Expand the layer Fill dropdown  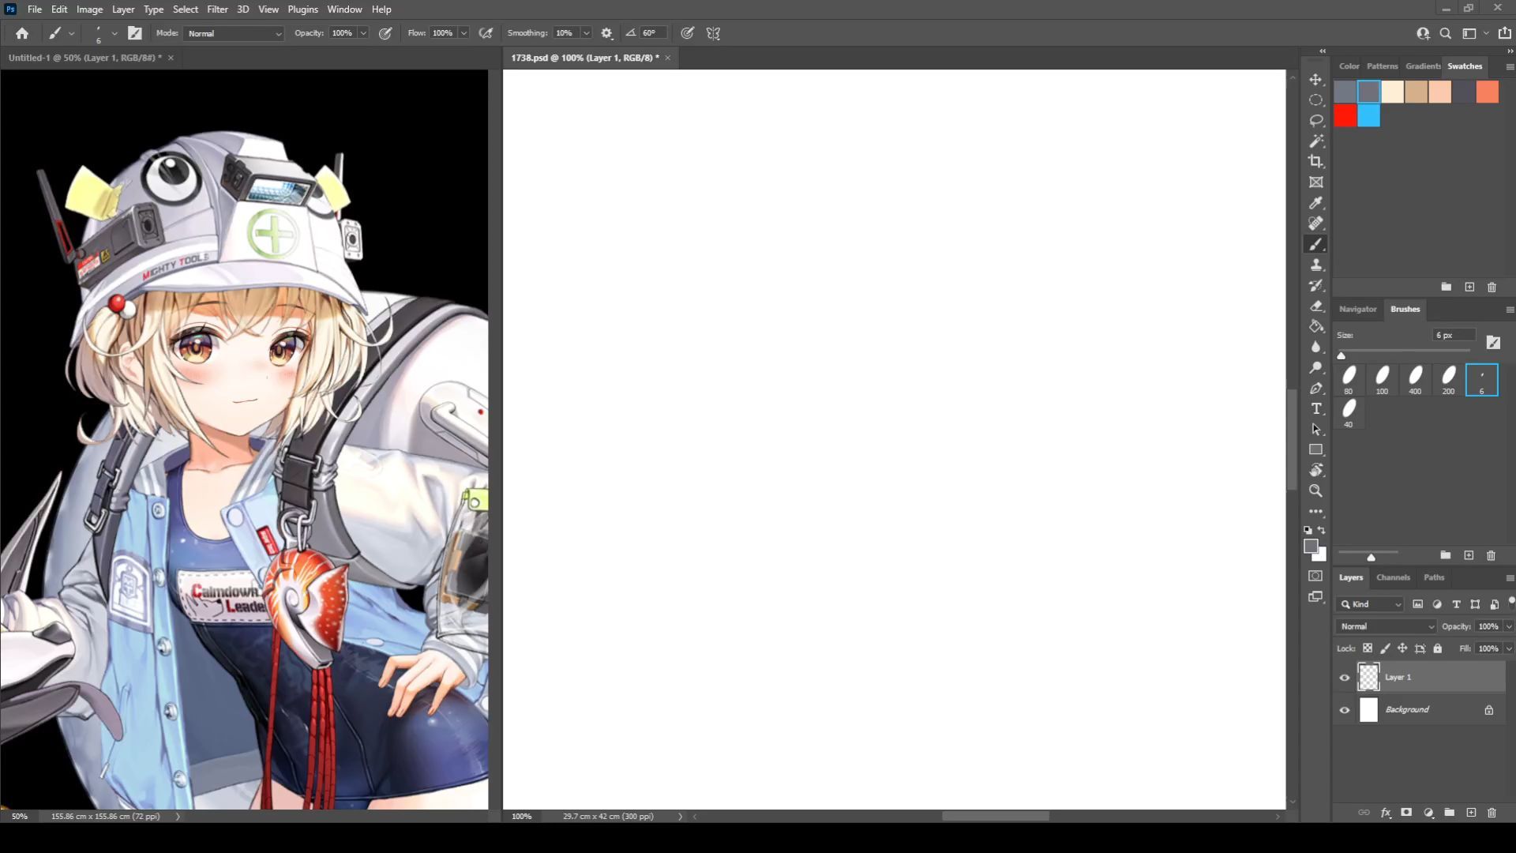(1509, 648)
